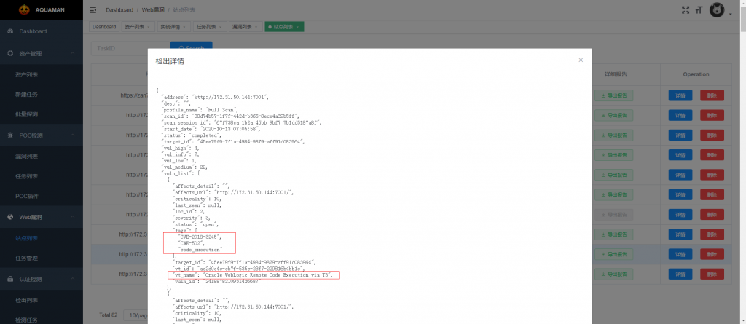This screenshot has width=746, height=324.
Task: Open the avatar dropdown caret
Action: 730,15
